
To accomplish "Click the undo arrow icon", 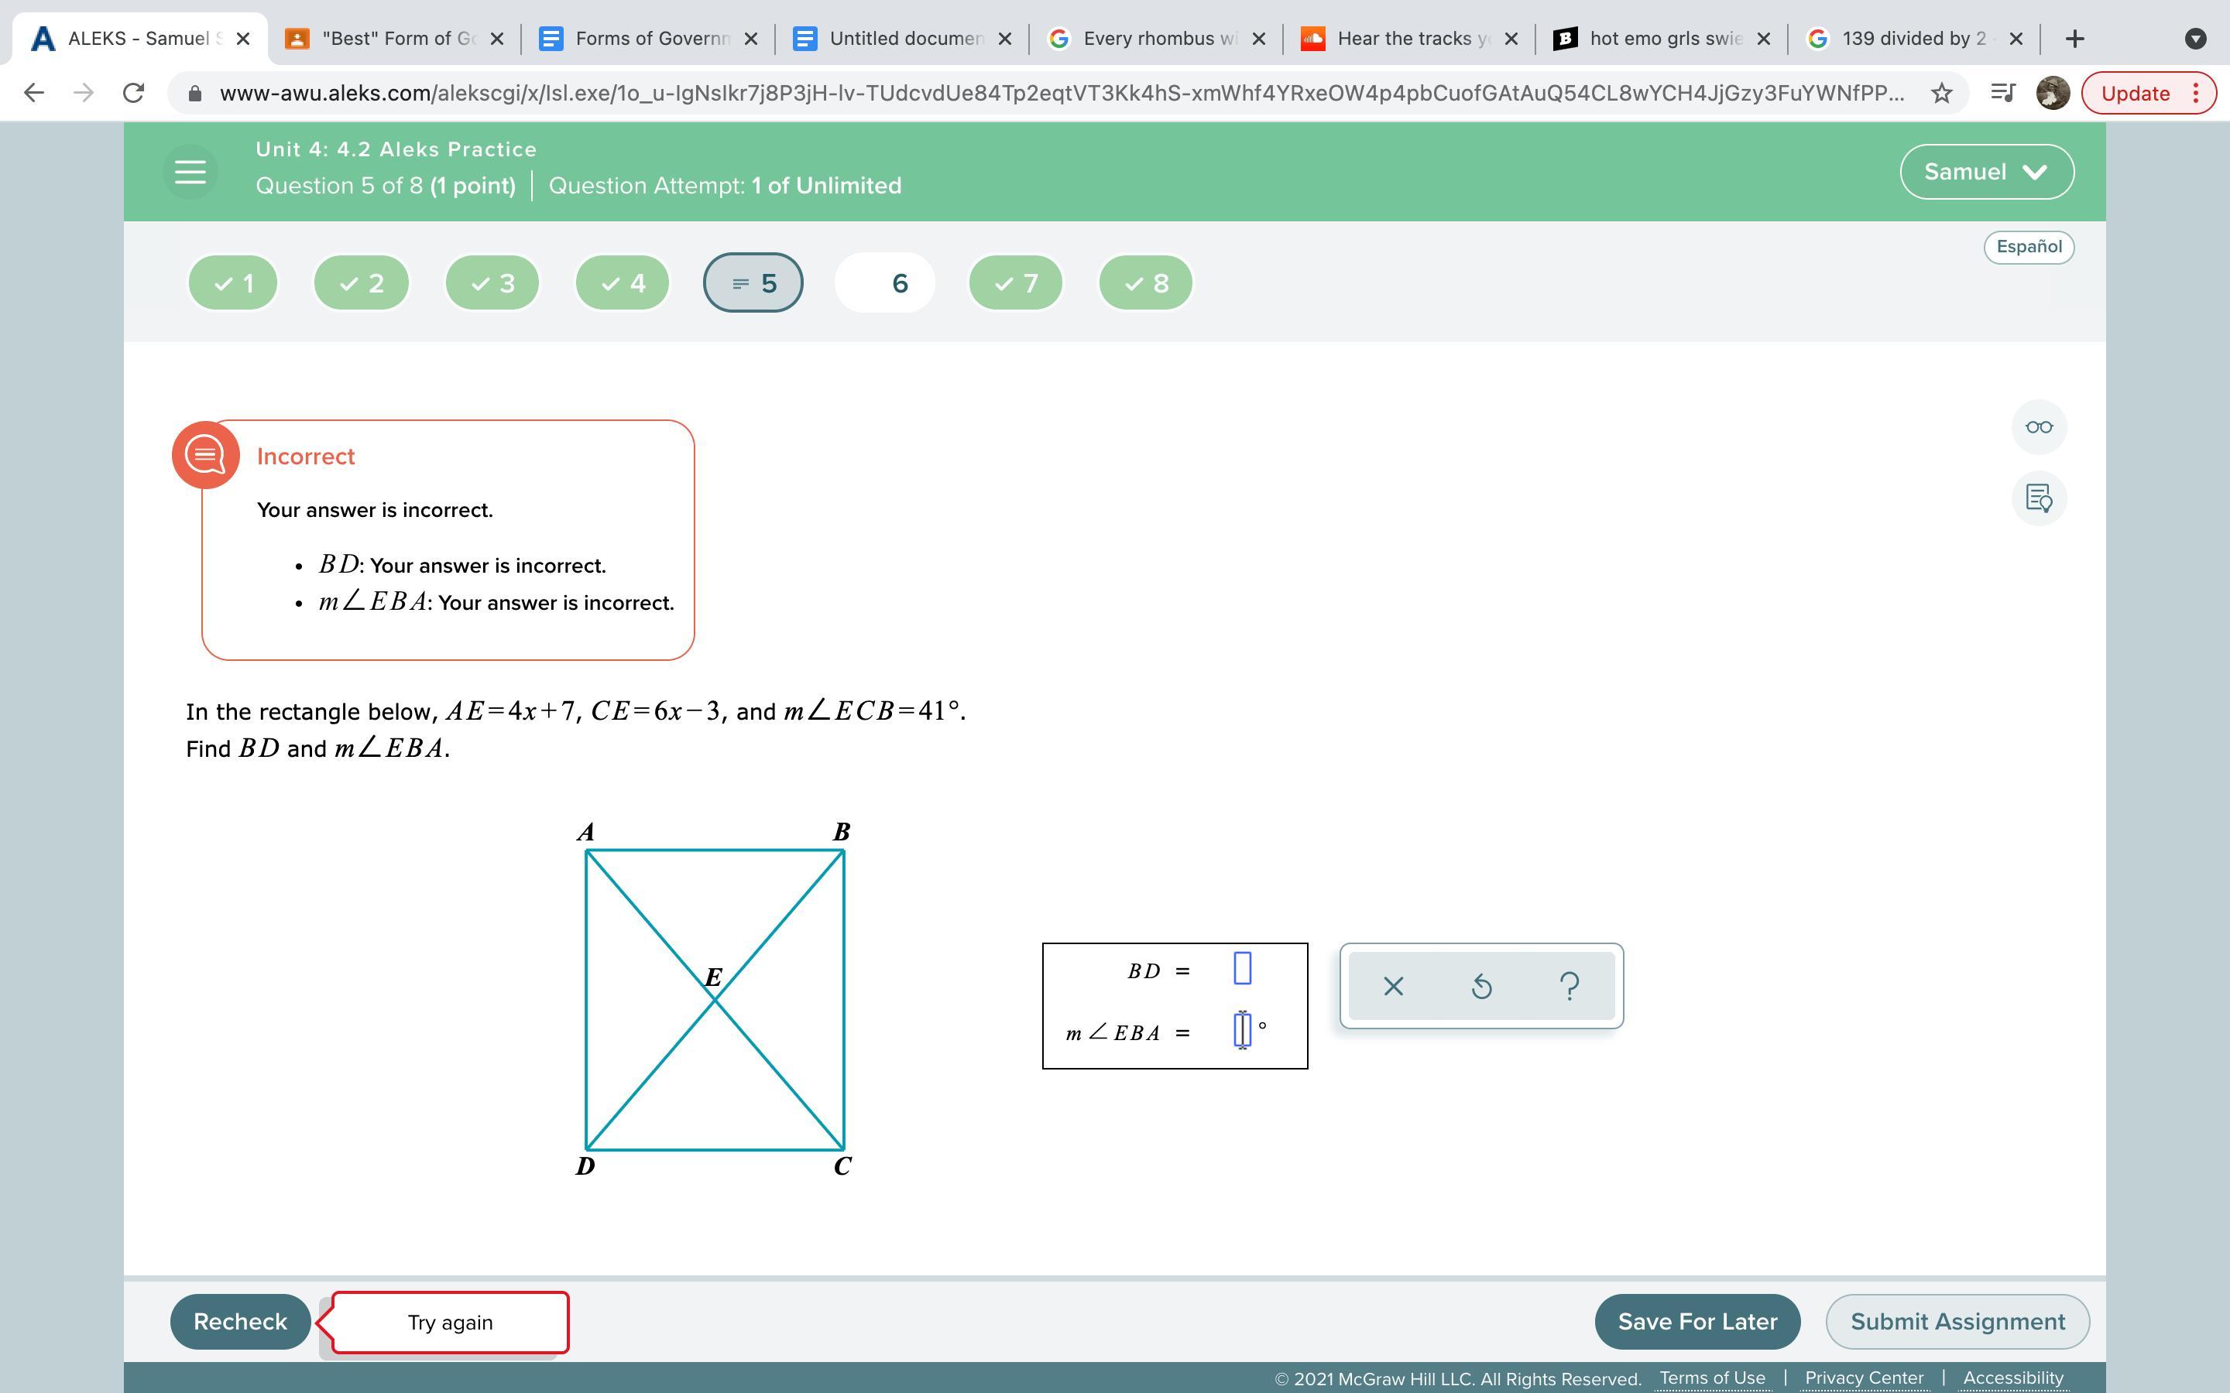I will tap(1480, 987).
